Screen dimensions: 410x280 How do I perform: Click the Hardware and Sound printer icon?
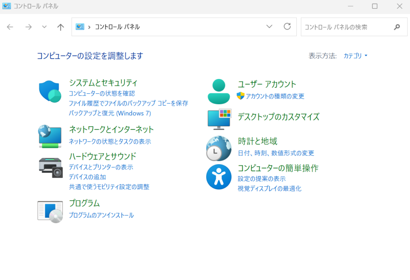[50, 167]
